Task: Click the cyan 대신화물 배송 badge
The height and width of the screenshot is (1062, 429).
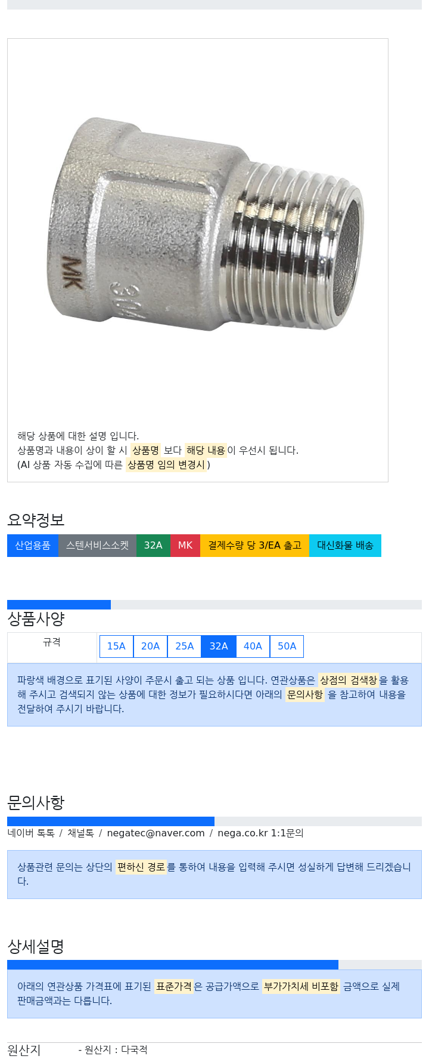Action: point(345,546)
